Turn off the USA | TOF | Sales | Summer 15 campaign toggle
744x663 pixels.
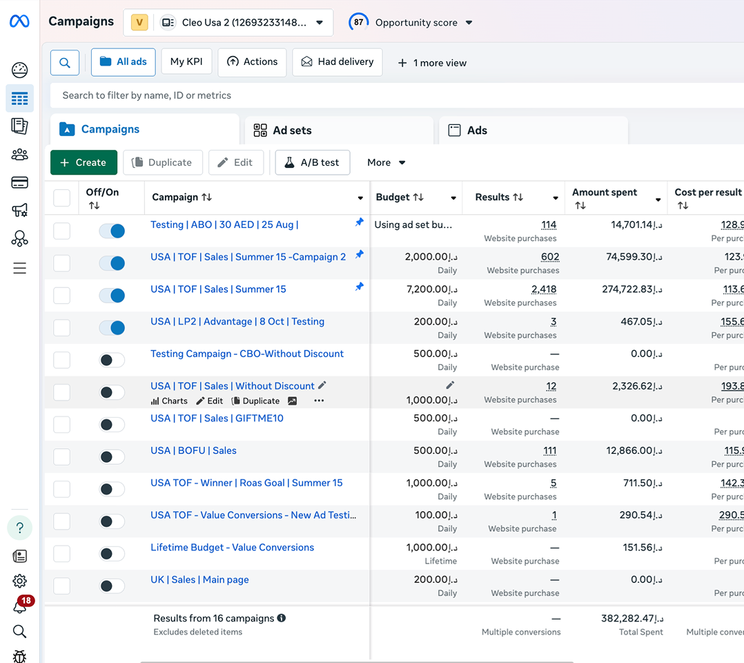coord(112,296)
